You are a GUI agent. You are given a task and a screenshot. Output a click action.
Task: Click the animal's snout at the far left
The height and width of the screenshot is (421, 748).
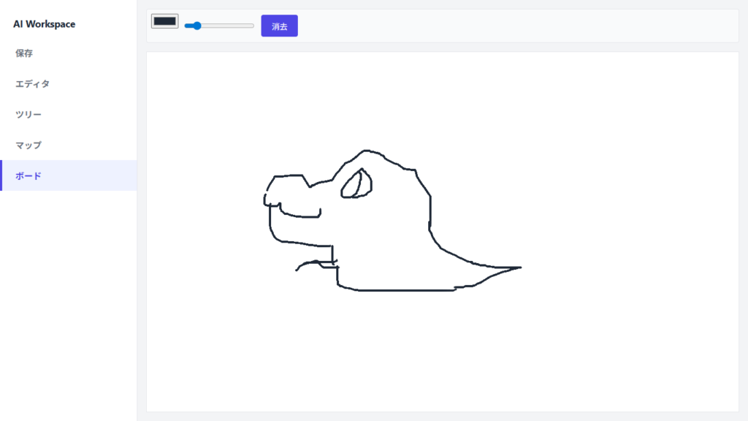267,199
